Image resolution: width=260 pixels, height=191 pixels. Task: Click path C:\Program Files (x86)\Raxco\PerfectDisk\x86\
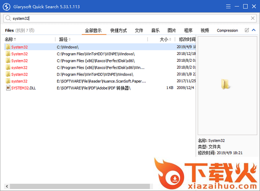pos(96,60)
